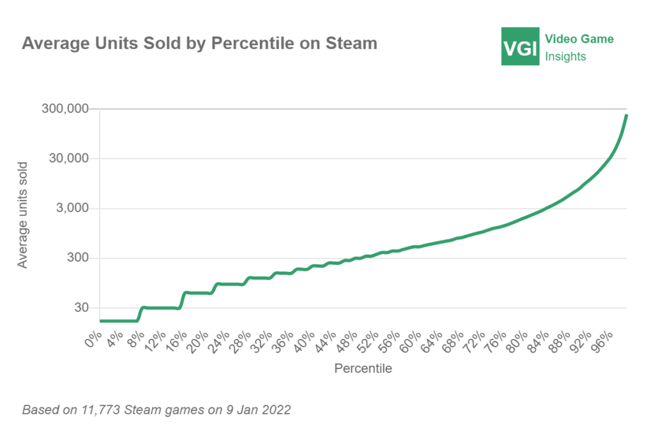Click the chart title about Steam percentiles
This screenshot has height=436, width=654.
click(199, 43)
